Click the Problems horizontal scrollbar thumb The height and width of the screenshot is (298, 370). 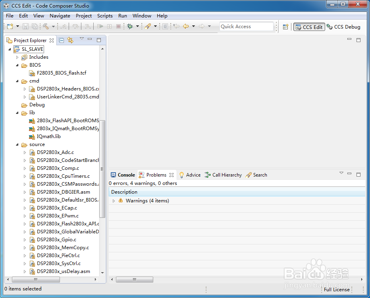[135, 280]
